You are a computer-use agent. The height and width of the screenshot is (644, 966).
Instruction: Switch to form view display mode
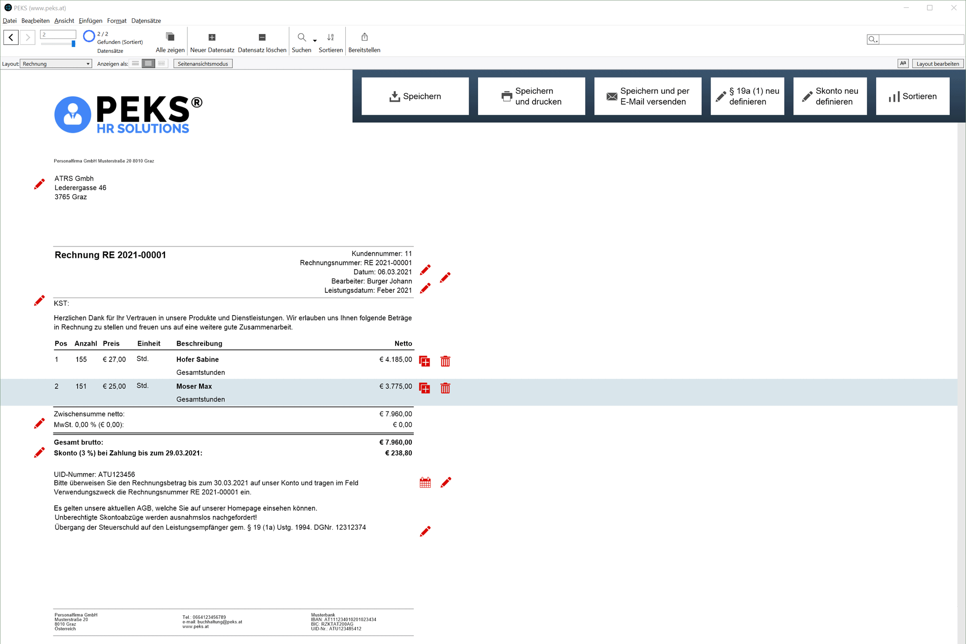pos(135,64)
